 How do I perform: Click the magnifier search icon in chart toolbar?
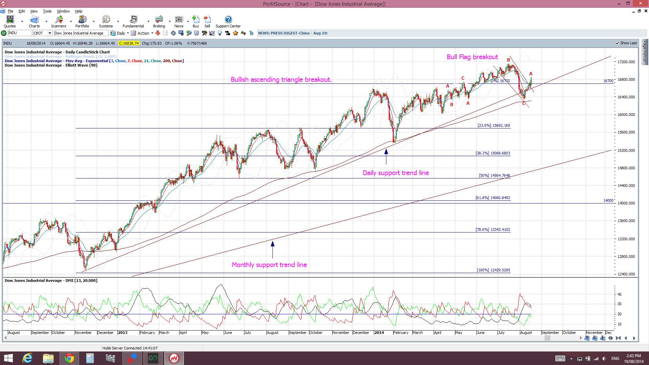[x=189, y=33]
